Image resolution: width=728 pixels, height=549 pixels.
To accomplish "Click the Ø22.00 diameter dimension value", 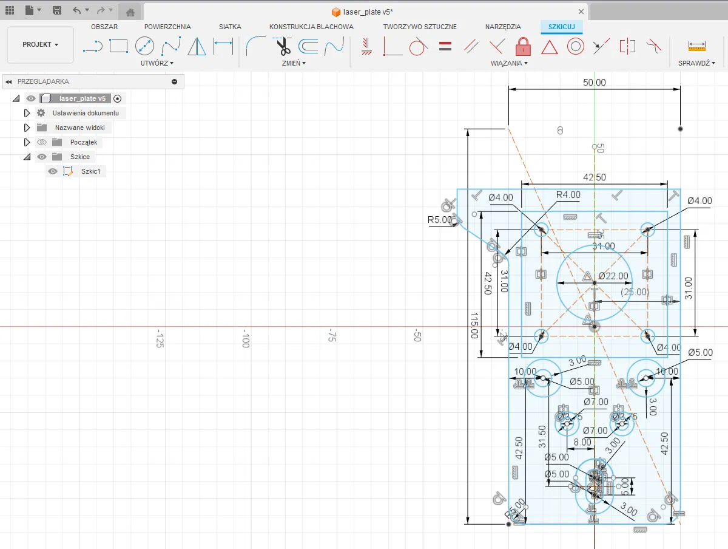I will [613, 276].
